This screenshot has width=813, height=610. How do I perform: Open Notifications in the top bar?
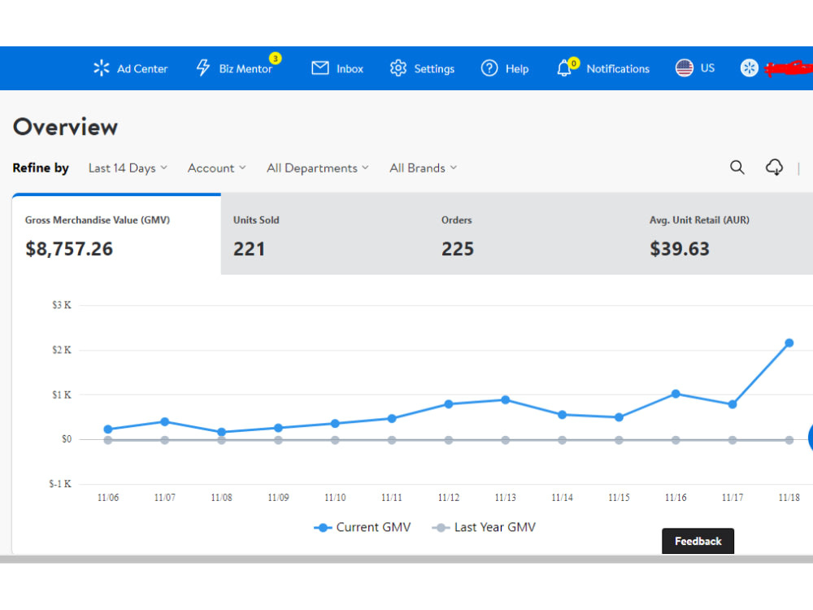[x=603, y=68]
